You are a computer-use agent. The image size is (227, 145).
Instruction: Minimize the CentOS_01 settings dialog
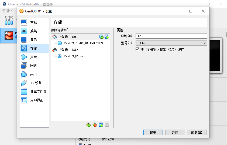click(x=179, y=11)
